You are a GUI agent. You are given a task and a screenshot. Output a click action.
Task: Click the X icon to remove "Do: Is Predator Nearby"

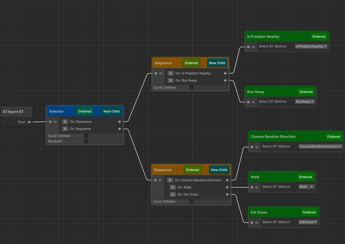click(170, 73)
